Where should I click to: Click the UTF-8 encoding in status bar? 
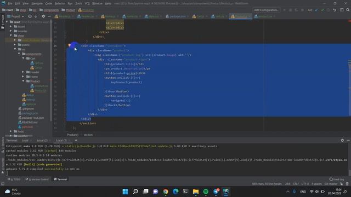pyautogui.click(x=305, y=184)
